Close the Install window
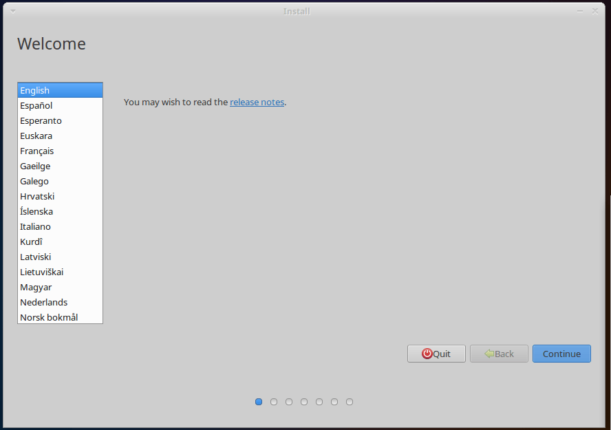Viewport: 611px width, 430px height. [x=595, y=11]
